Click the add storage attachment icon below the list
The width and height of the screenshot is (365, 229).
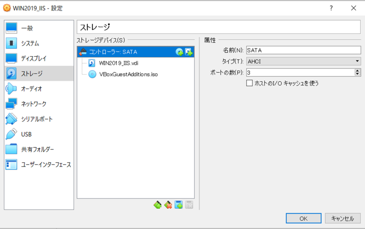[179, 205]
